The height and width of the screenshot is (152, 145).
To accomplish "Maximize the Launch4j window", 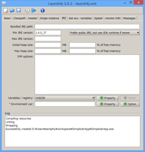I will point(131,3).
